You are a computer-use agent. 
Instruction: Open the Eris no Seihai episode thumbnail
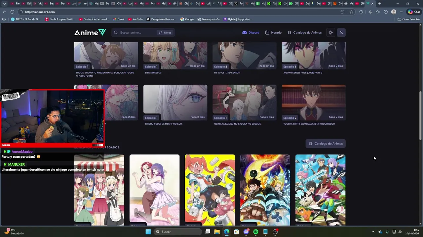[175, 56]
